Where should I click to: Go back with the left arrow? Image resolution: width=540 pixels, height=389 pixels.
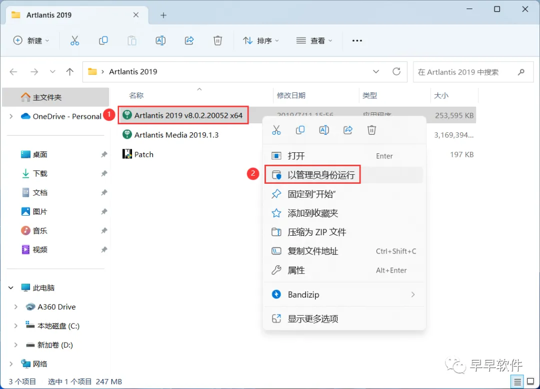pos(13,71)
